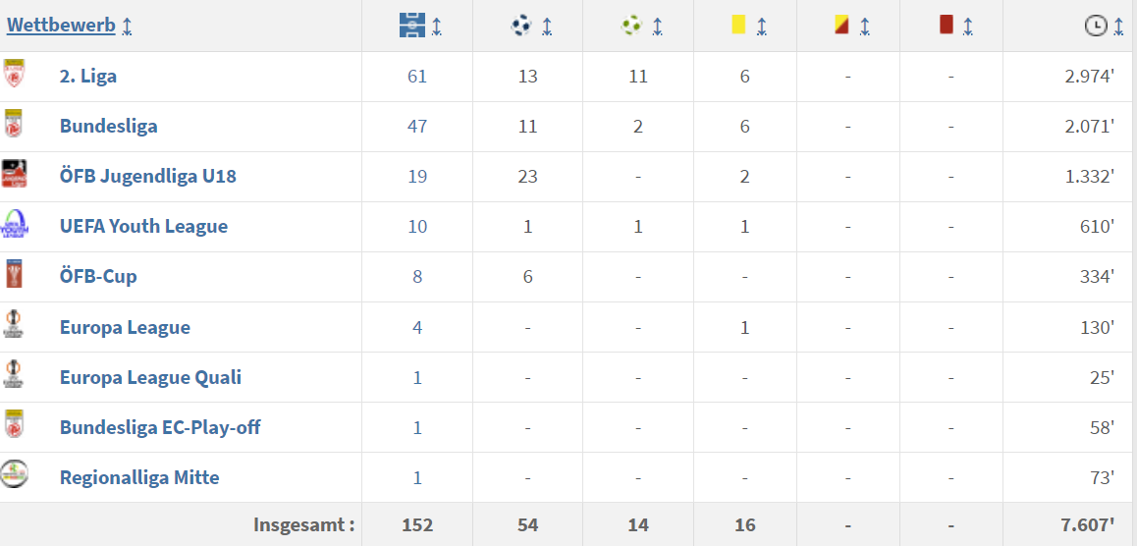Click the Regionalliga Mitte logo

pyautogui.click(x=15, y=476)
